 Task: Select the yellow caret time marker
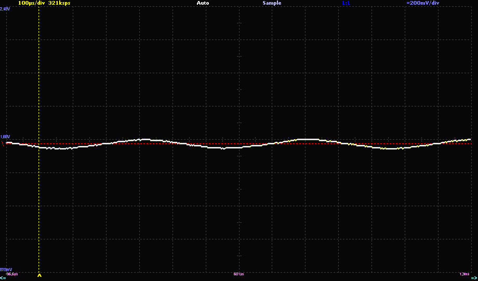pyautogui.click(x=39, y=276)
